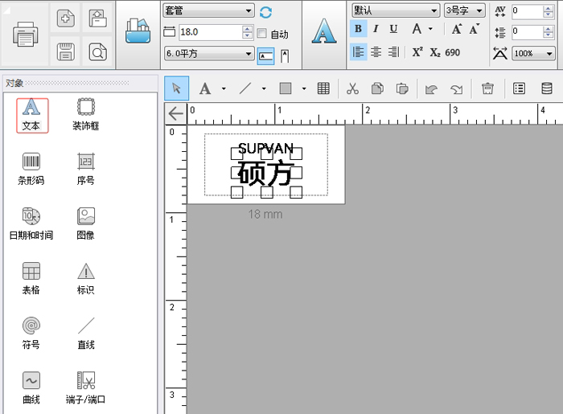Click the gray shape fill square
This screenshot has width=563, height=414.
pos(285,88)
